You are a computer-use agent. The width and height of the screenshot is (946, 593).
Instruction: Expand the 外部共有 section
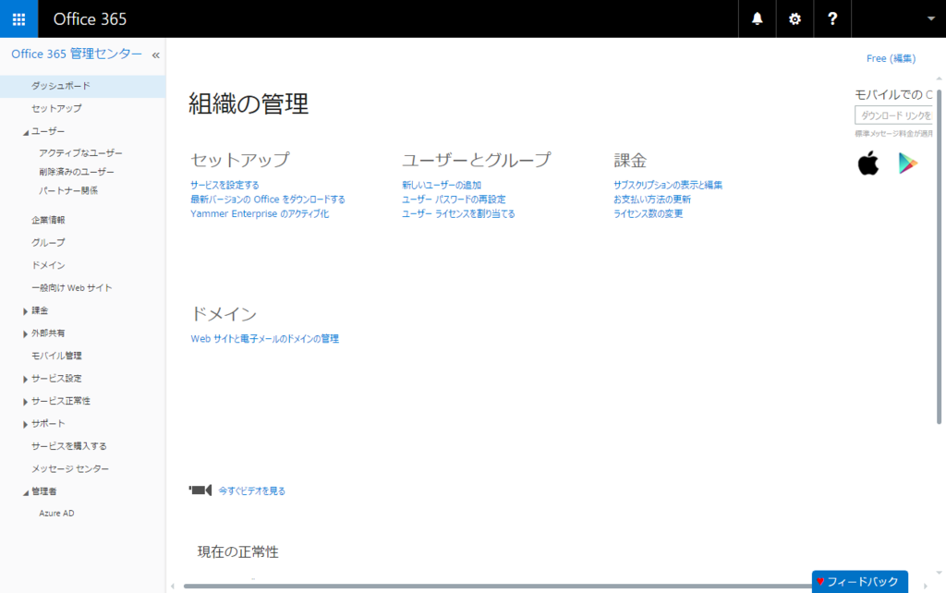click(x=25, y=333)
